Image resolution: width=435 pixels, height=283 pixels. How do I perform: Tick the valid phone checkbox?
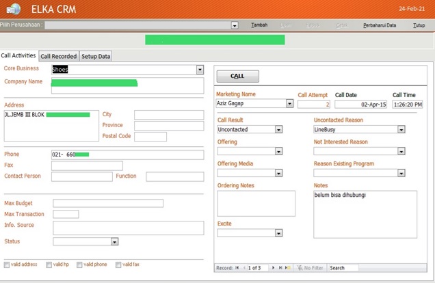80,265
